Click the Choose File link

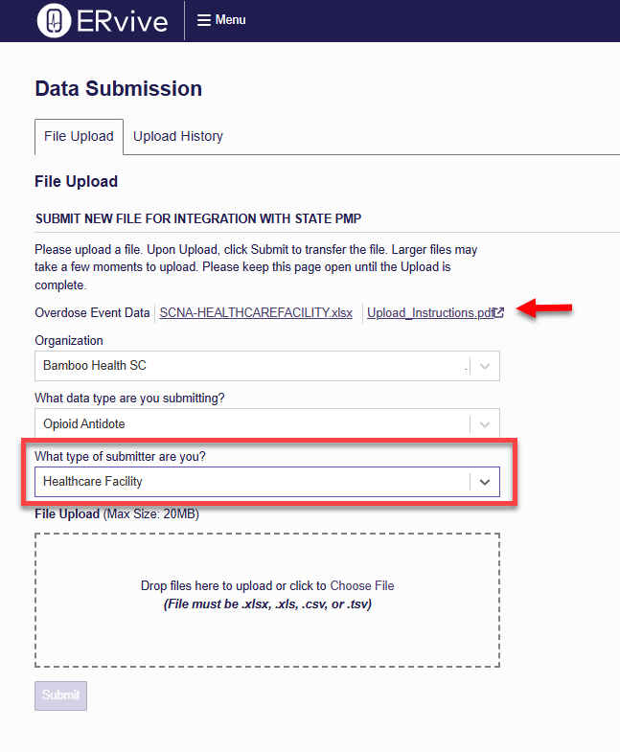coord(362,585)
